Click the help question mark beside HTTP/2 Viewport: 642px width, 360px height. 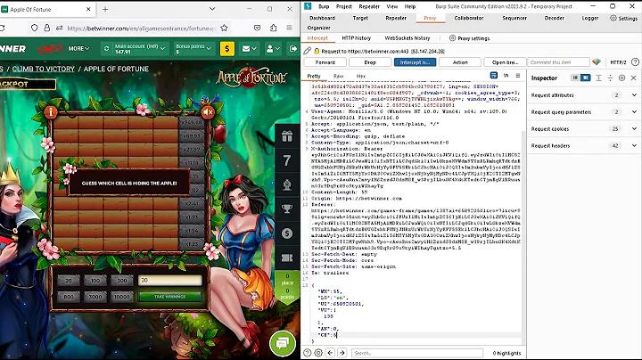pos(635,62)
